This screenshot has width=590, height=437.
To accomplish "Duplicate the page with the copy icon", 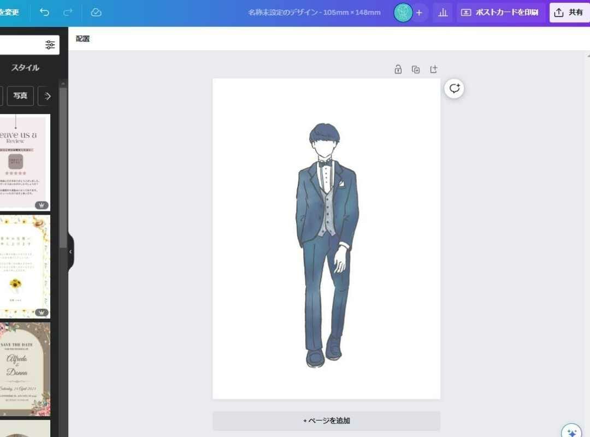I will (x=416, y=69).
